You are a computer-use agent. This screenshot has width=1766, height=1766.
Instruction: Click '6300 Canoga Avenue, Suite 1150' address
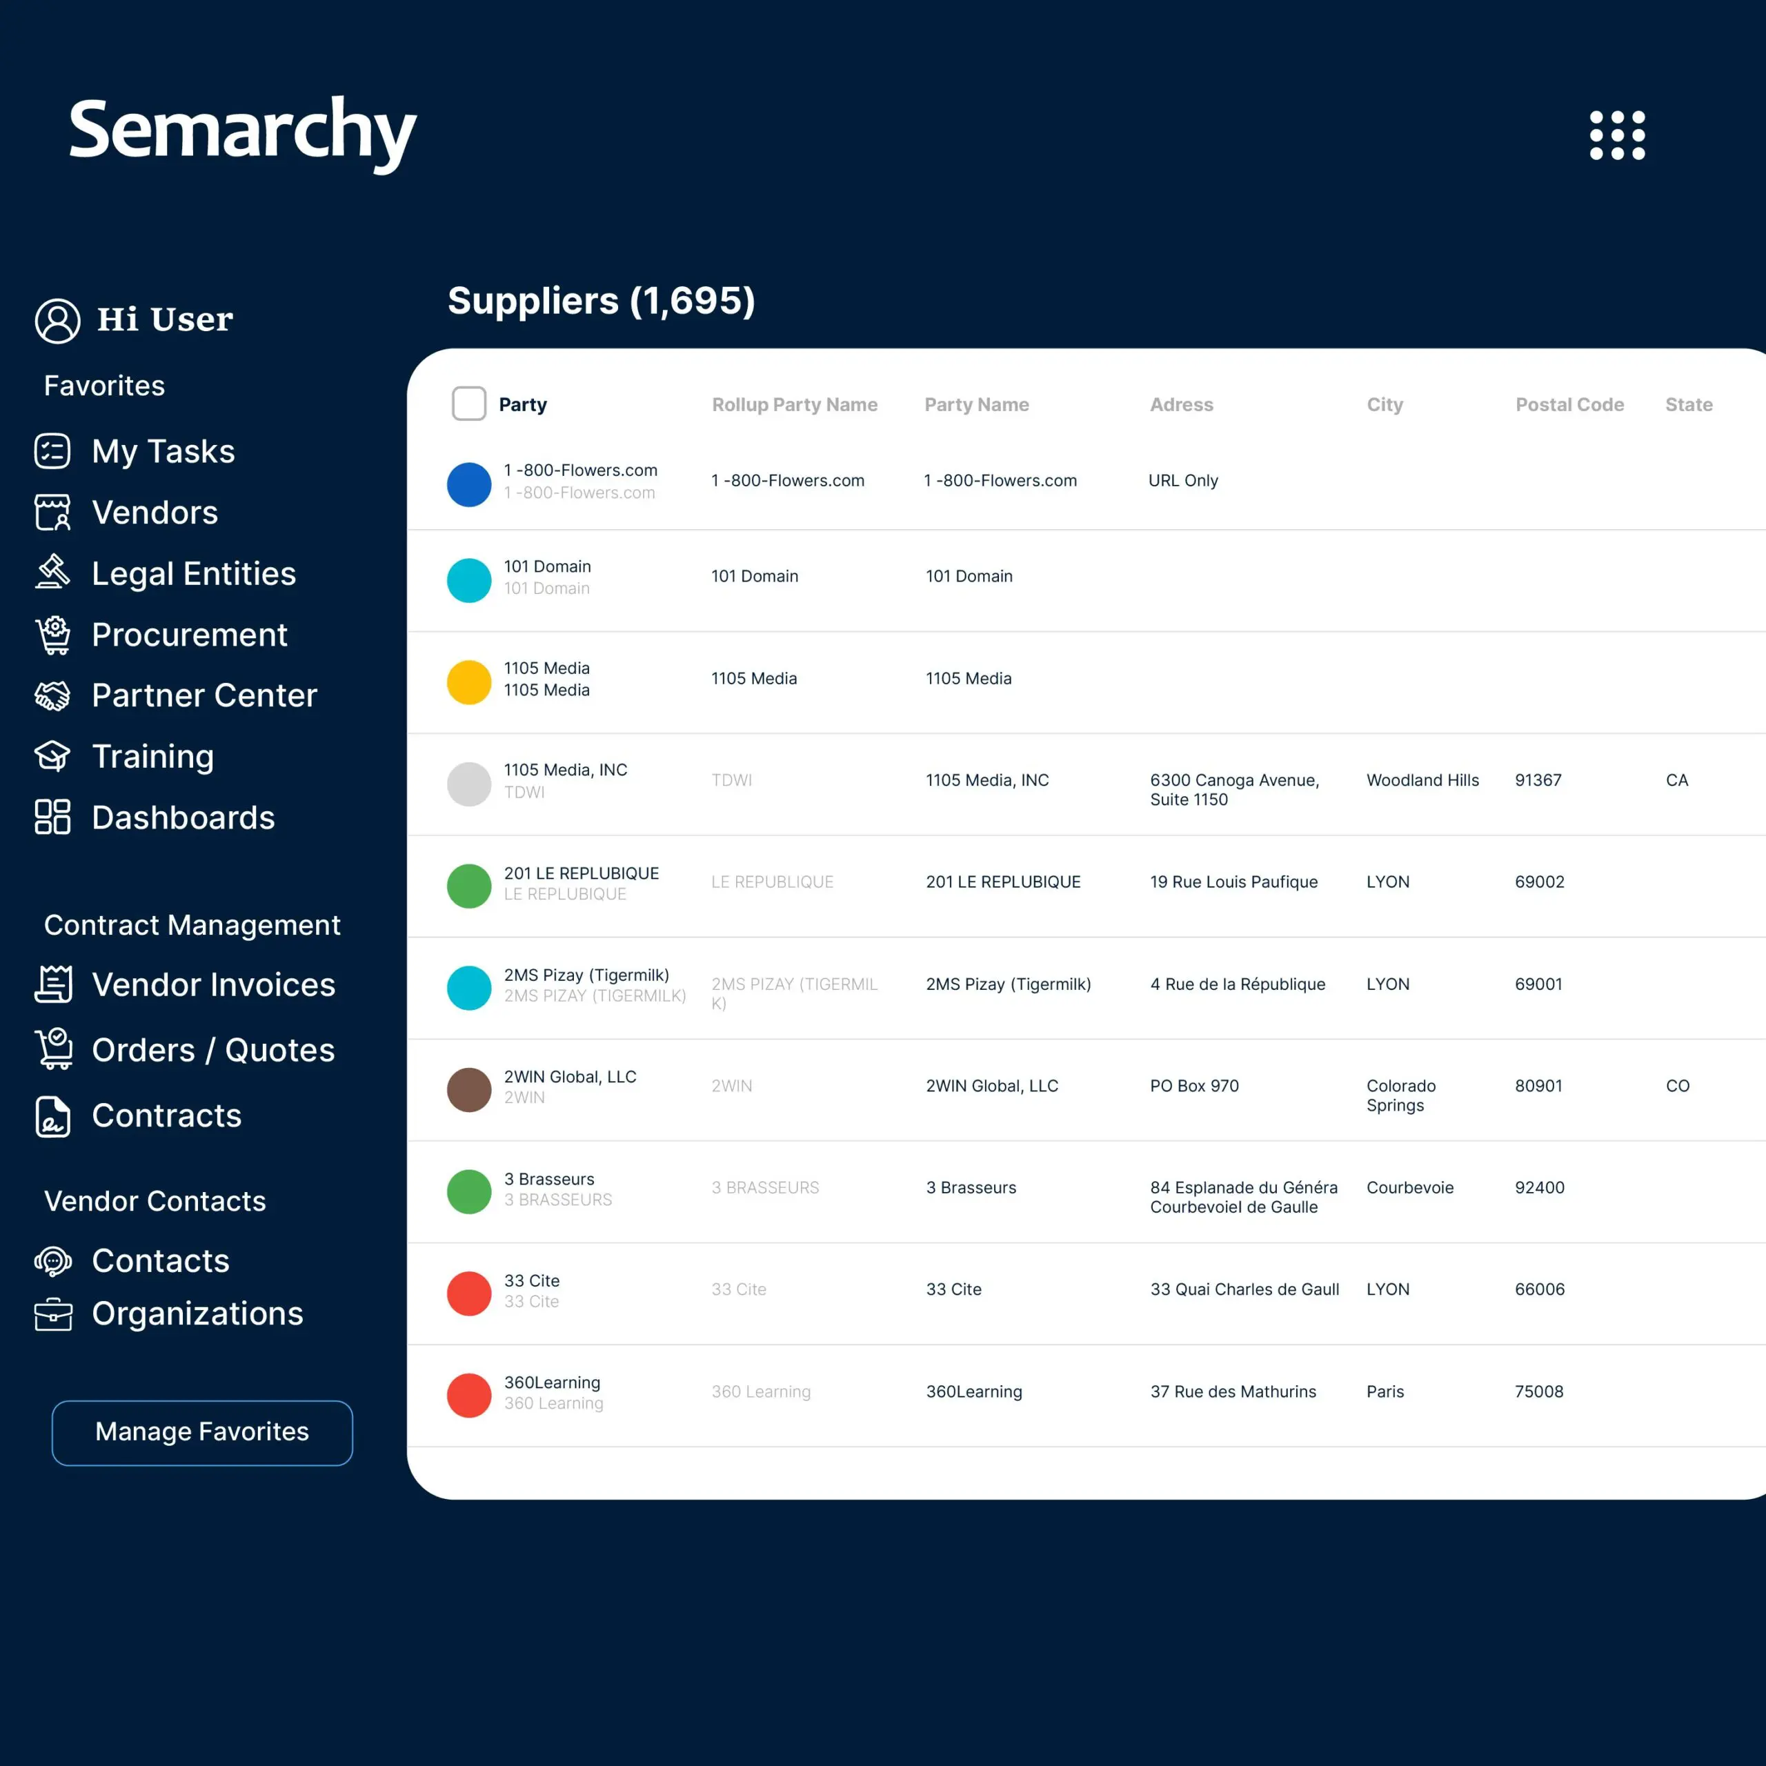coord(1235,790)
